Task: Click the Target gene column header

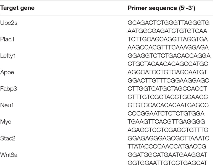Action: click(17, 8)
